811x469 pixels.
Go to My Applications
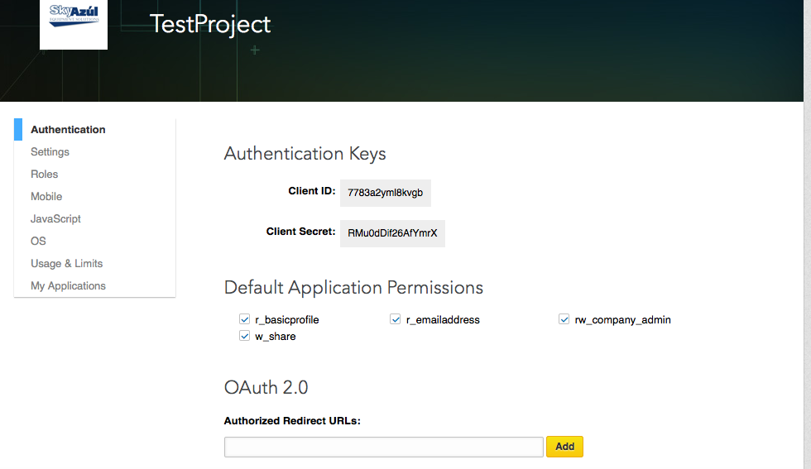pyautogui.click(x=68, y=286)
